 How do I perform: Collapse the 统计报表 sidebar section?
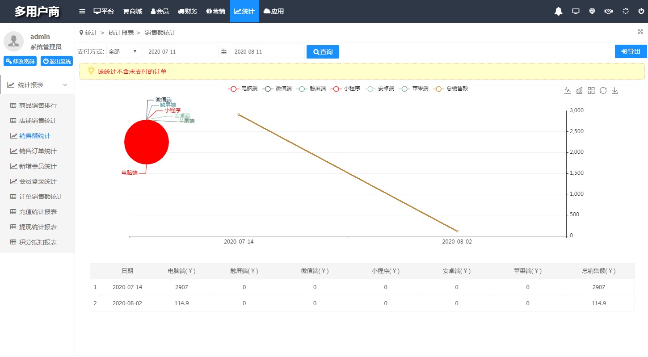pyautogui.click(x=37, y=85)
